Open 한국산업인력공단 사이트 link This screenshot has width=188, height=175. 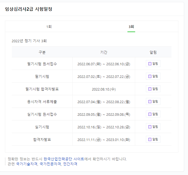(x=64, y=159)
